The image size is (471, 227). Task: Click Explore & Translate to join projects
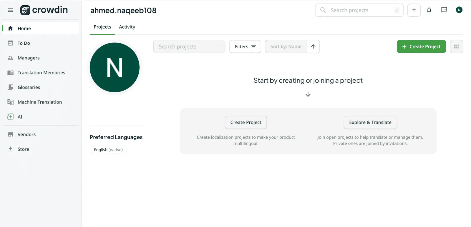[370, 122]
